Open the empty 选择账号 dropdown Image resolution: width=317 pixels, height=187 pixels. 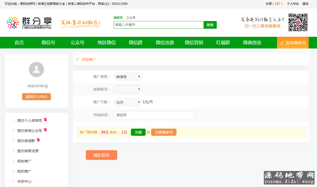[x=127, y=89]
